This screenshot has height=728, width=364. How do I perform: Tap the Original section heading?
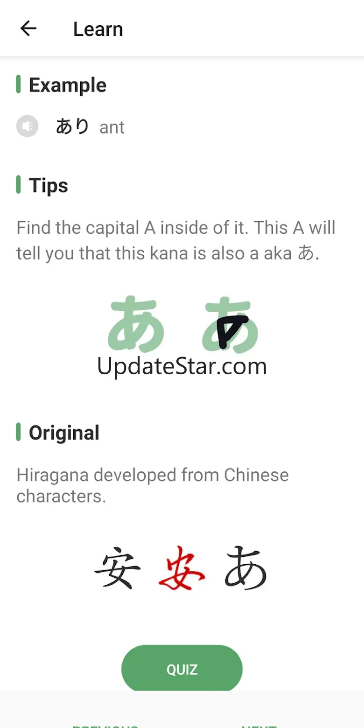[x=64, y=433]
